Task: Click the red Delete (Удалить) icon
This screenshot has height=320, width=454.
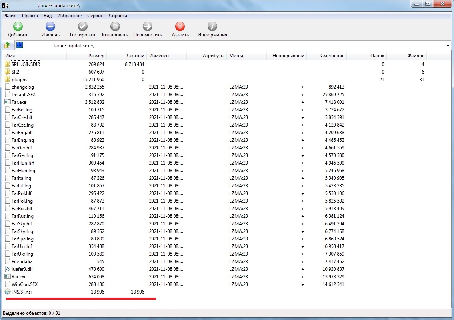Action: click(x=180, y=26)
